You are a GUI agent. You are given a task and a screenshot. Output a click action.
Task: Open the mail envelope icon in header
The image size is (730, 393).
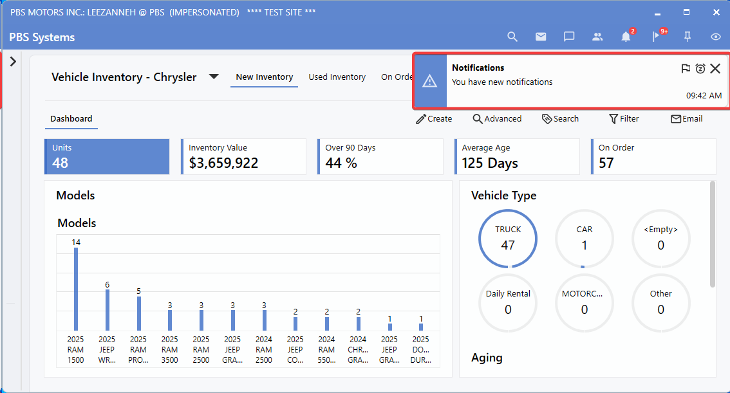pos(541,37)
